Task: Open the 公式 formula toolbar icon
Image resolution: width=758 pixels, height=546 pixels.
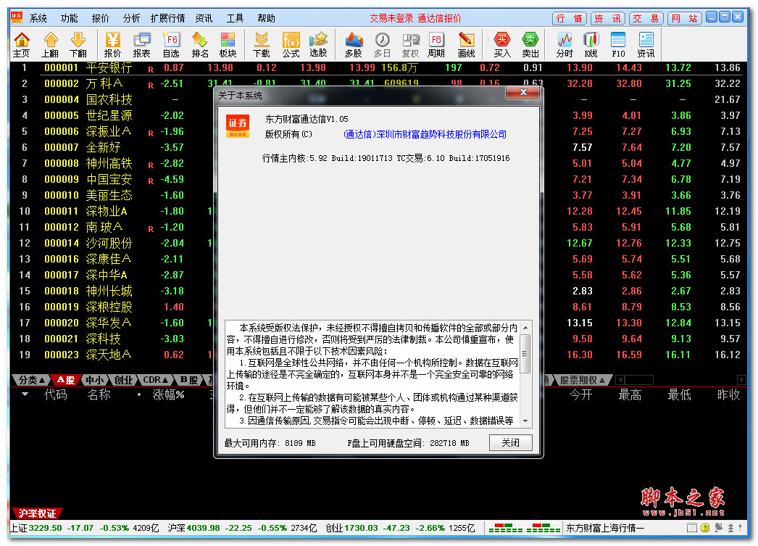Action: pos(291,44)
